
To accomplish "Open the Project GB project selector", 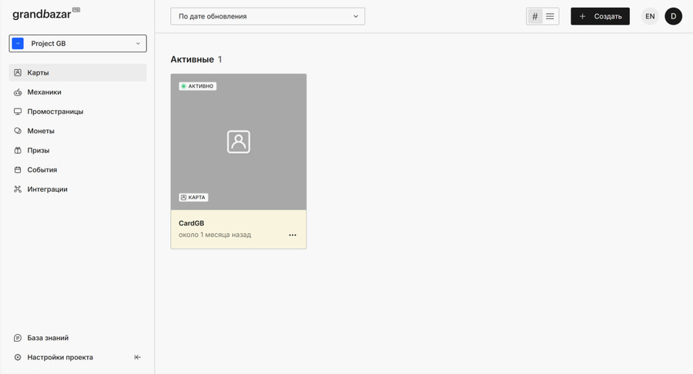I will 78,44.
